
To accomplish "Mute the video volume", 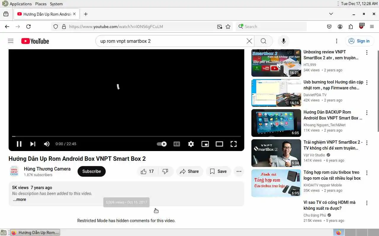I will click(x=47, y=144).
